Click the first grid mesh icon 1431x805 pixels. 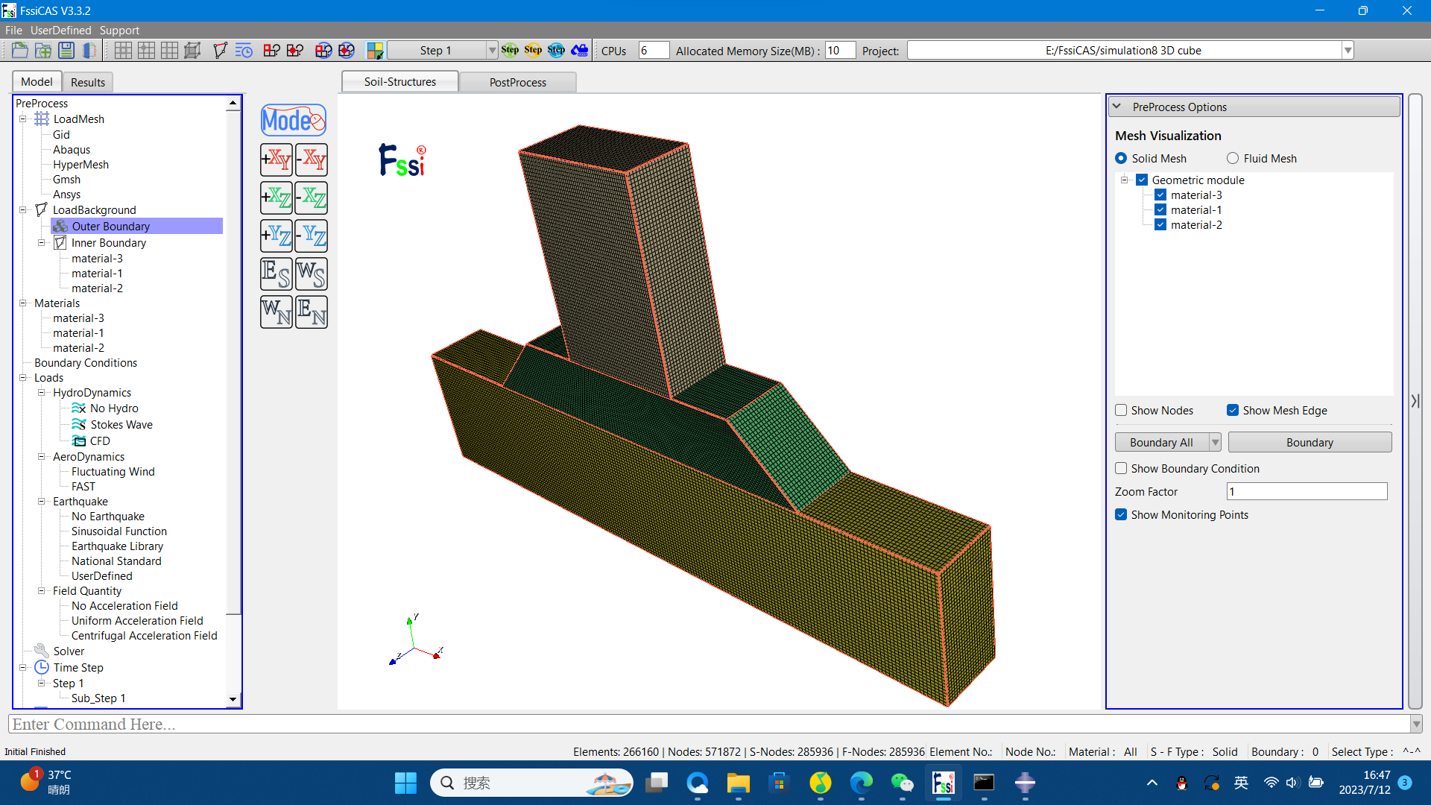pyautogui.click(x=123, y=50)
